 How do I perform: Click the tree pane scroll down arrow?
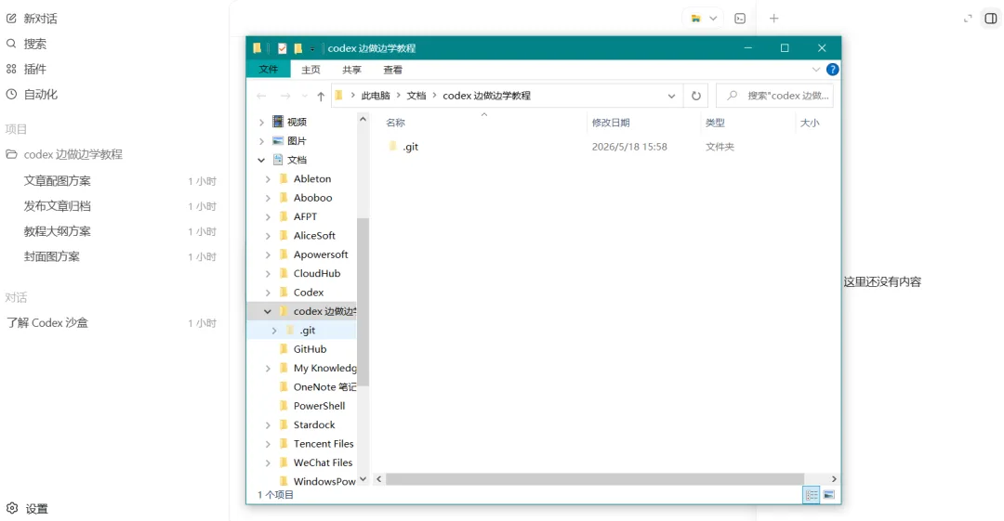(x=363, y=479)
